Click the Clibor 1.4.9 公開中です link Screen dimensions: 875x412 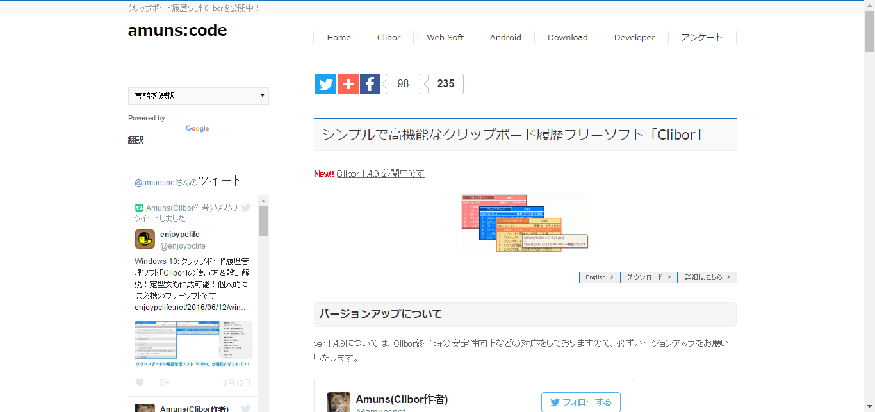380,174
